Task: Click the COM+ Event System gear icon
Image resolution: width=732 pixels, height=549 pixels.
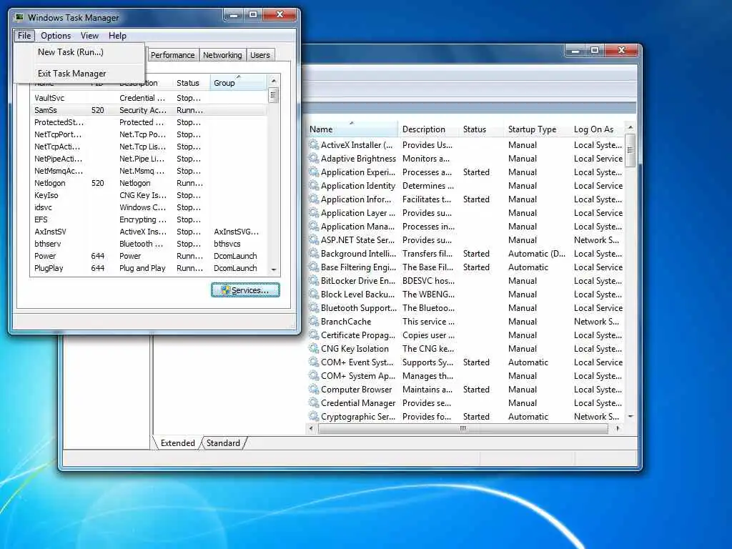Action: 314,362
